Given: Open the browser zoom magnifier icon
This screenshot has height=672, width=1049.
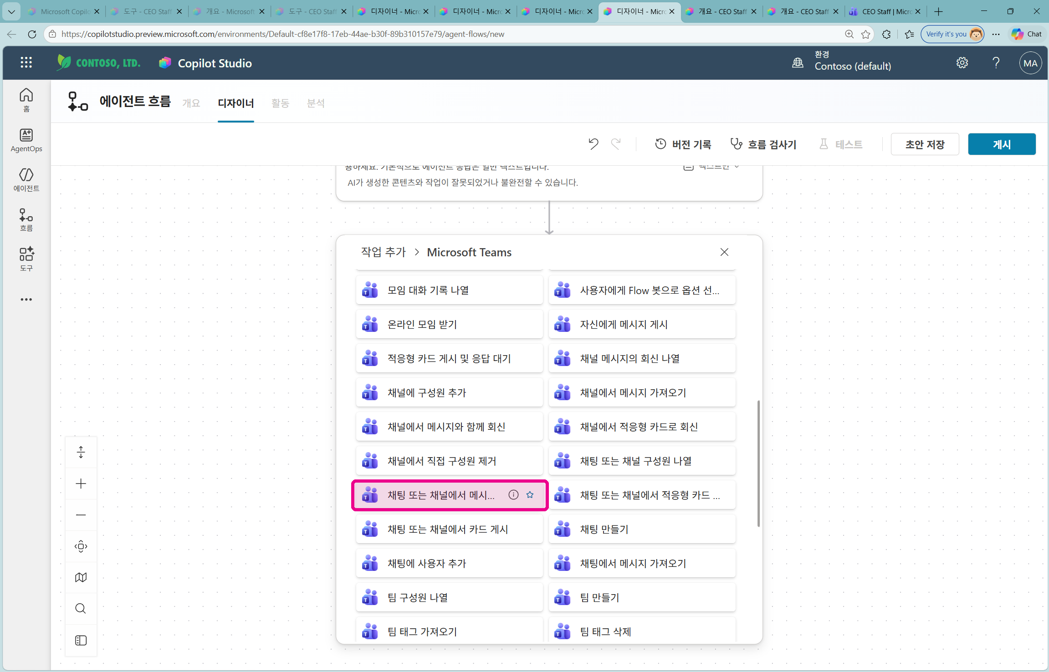Looking at the screenshot, I should (x=849, y=34).
